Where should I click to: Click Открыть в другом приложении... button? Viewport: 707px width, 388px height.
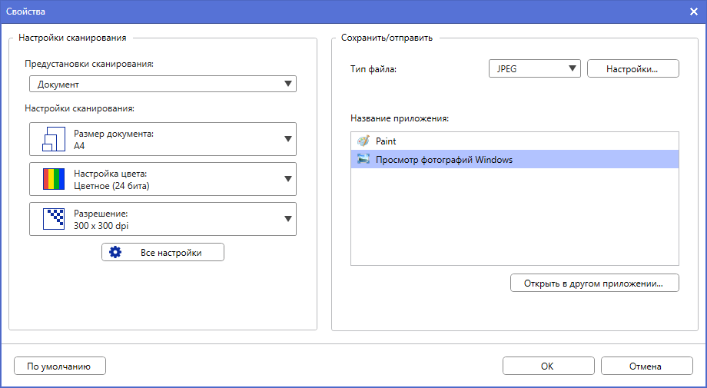point(594,283)
